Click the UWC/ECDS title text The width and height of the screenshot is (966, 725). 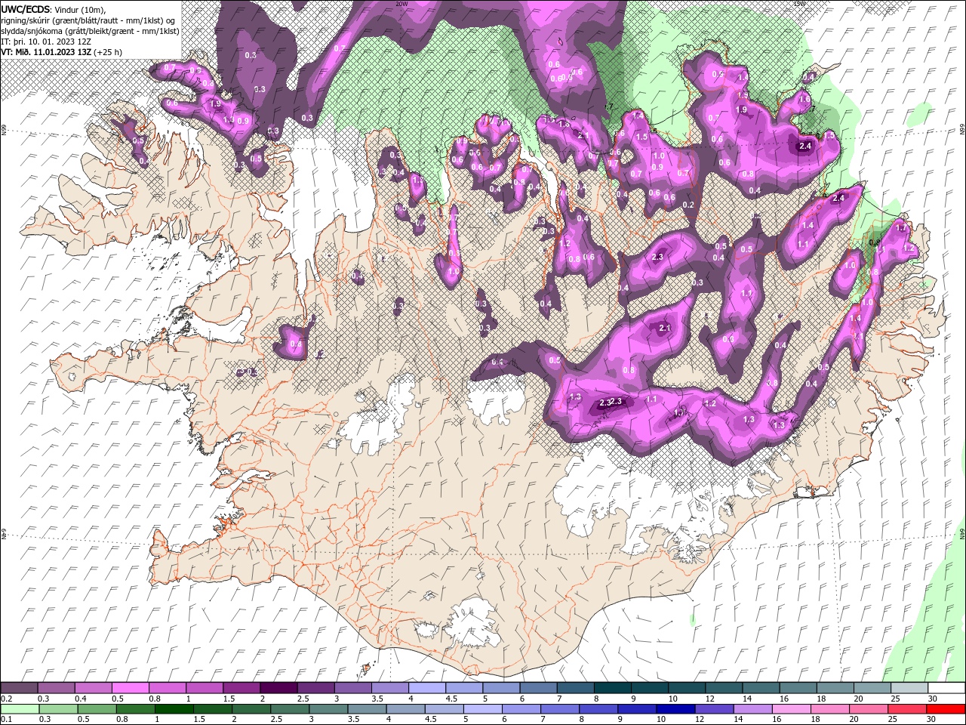click(25, 9)
